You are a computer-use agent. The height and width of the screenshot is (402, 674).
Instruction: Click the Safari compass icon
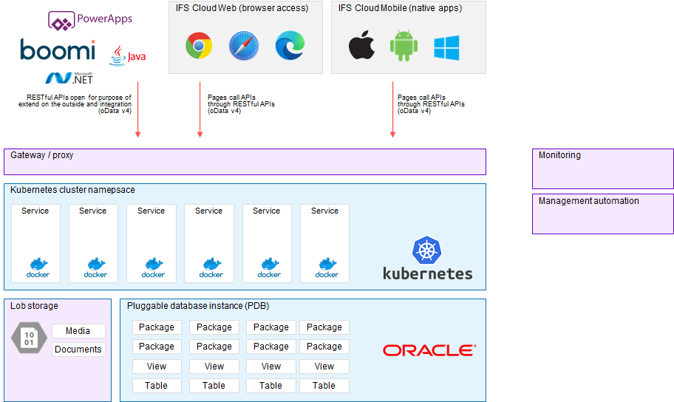[244, 46]
